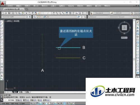Open the Layer Properties Manager icon
Image resolution: width=140 pixels, height=105 pixels.
[x=34, y=17]
